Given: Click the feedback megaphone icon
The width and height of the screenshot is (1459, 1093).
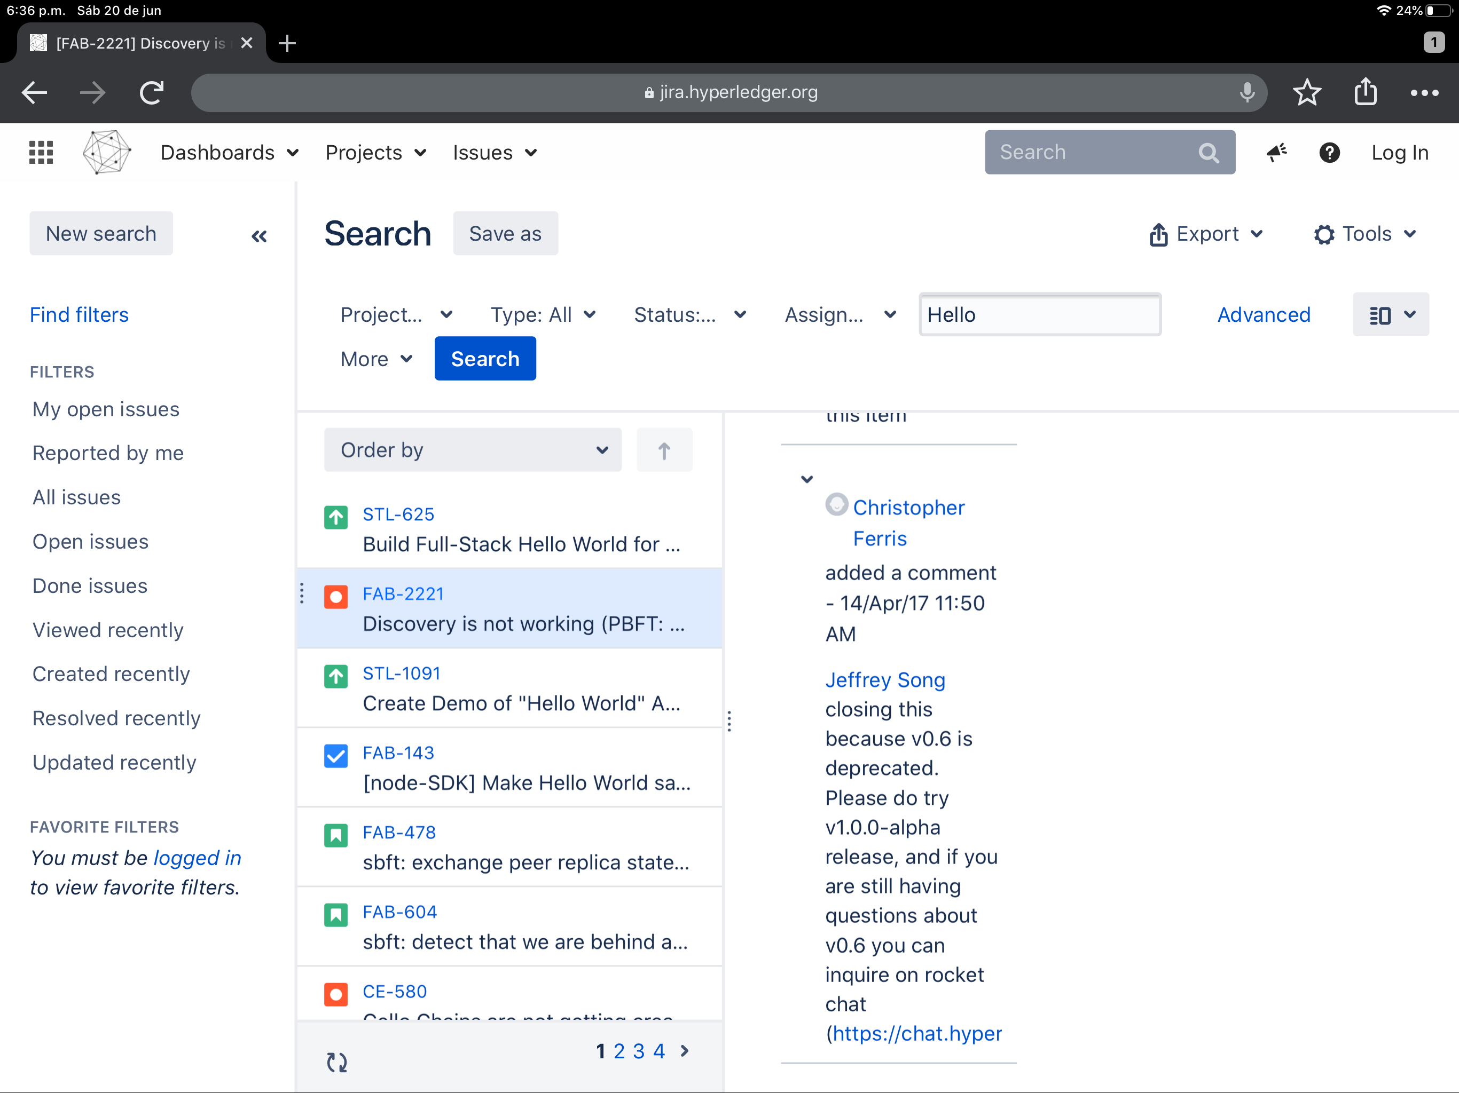Looking at the screenshot, I should [x=1276, y=152].
